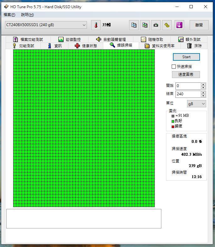
Task: Enable the 快速掃描 quick scan checkbox
Action: (x=174, y=67)
